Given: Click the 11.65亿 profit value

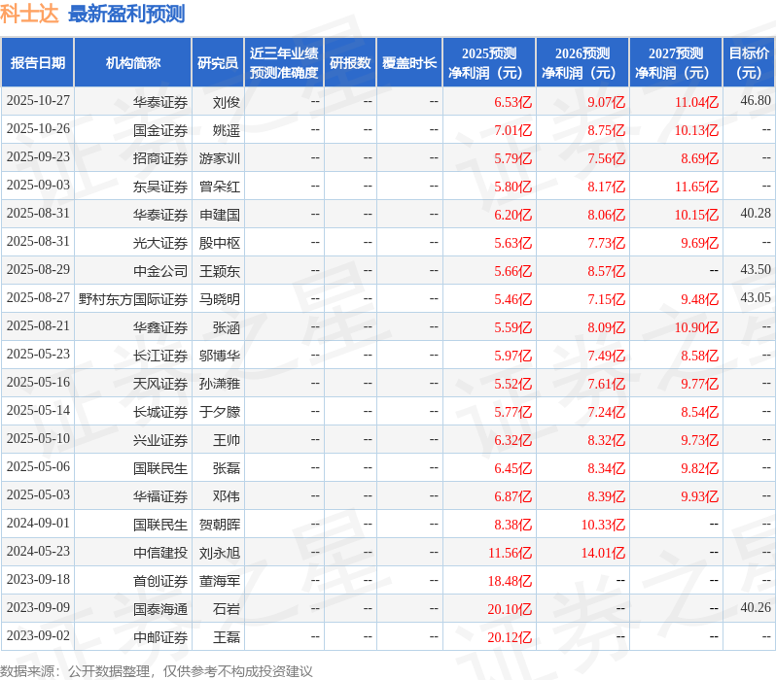Looking at the screenshot, I should point(697,187).
